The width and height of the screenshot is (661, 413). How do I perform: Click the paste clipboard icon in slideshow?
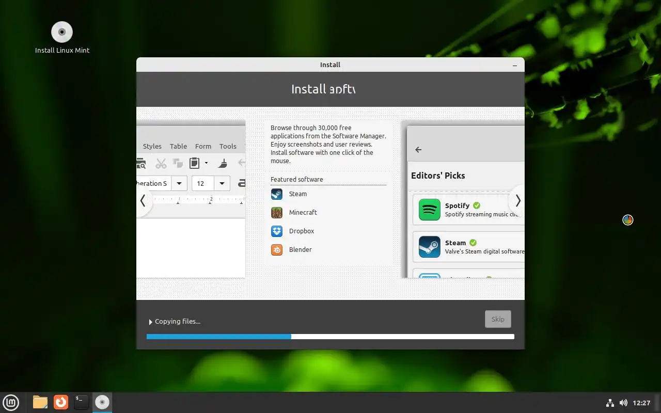point(194,164)
